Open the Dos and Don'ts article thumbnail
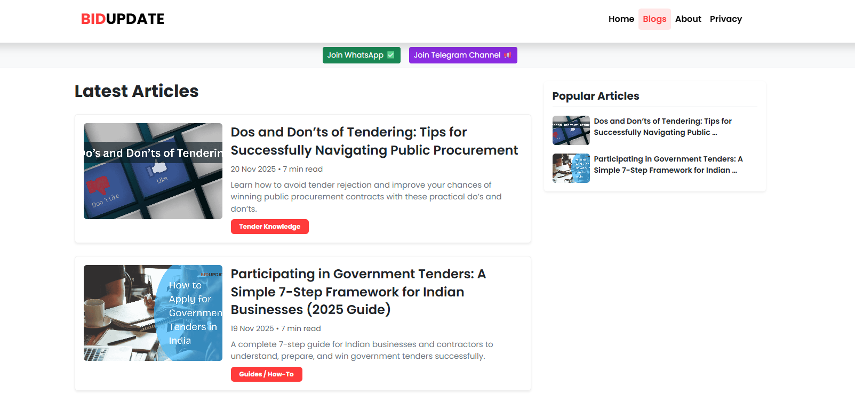The image size is (855, 402). (153, 171)
